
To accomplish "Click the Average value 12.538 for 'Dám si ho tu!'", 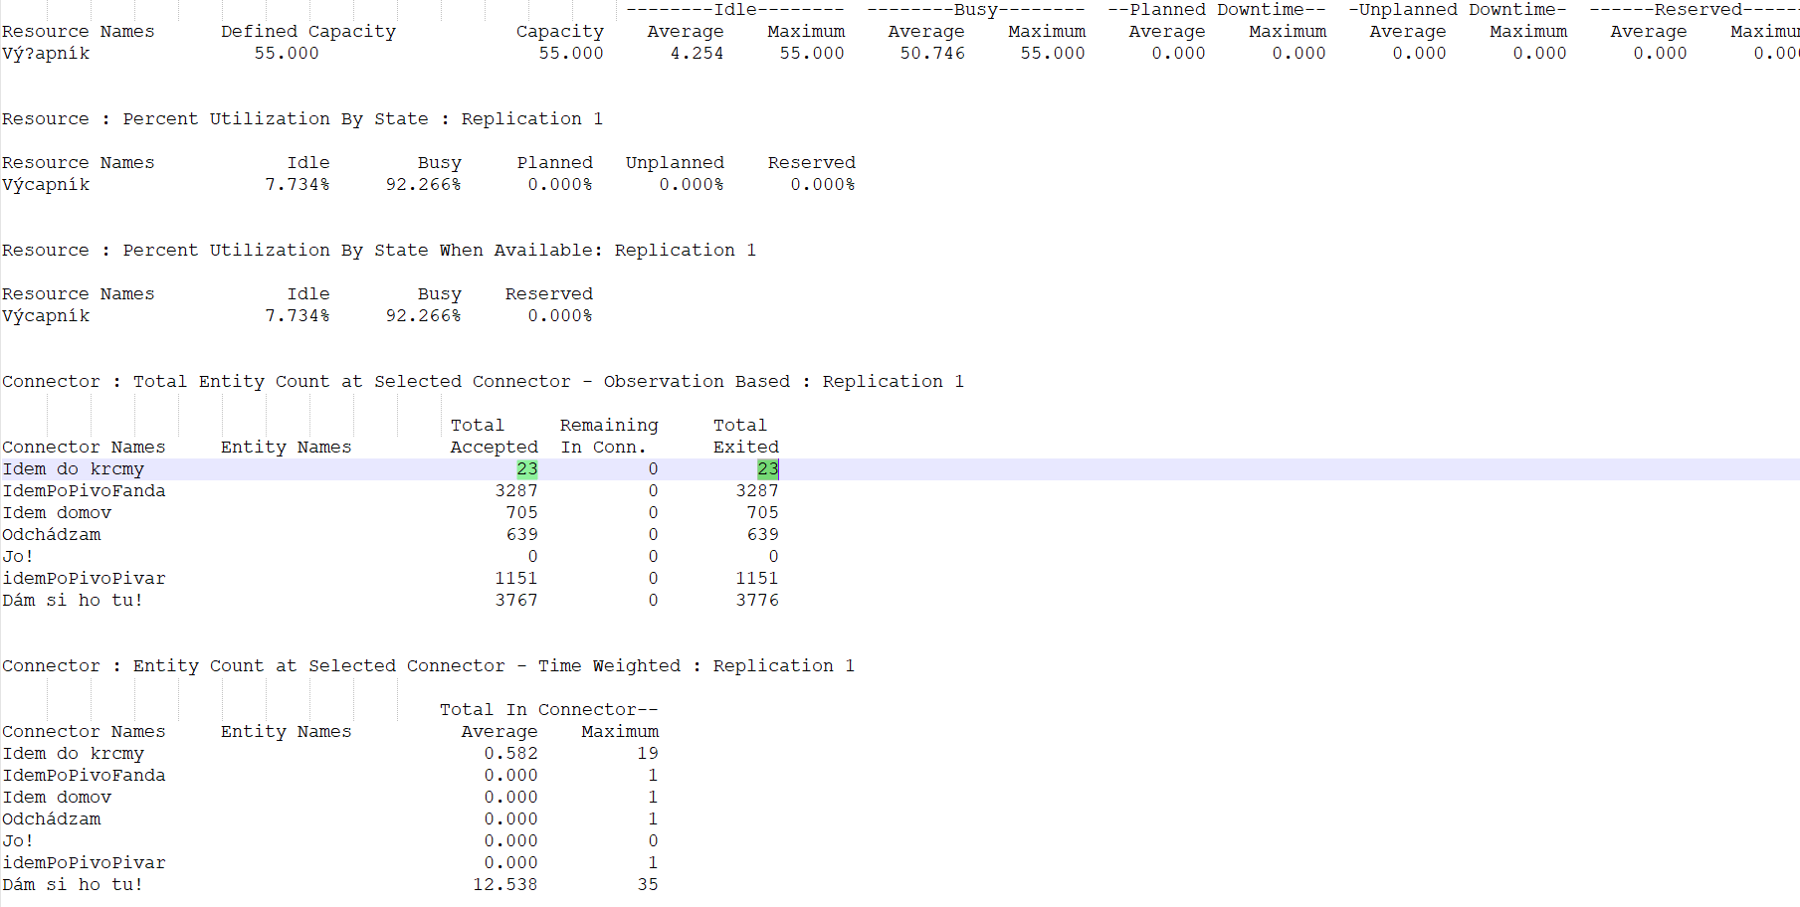I will coord(505,884).
